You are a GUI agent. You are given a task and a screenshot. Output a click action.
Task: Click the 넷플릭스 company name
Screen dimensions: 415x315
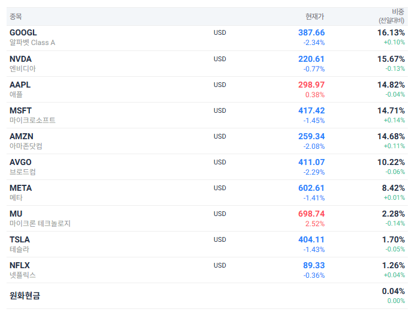23,275
